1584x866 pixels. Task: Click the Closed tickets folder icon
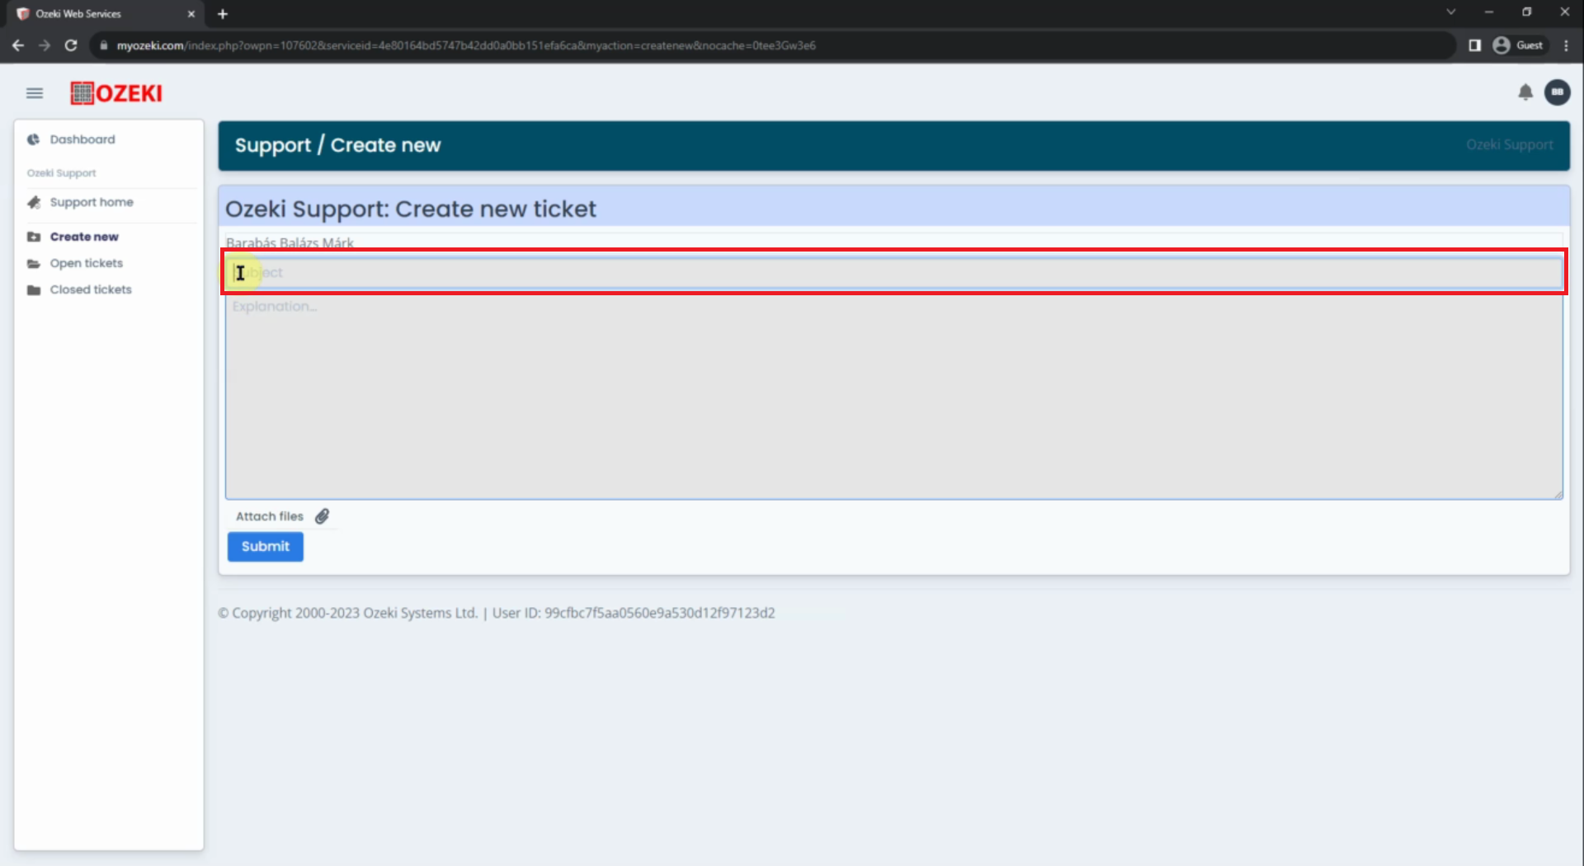click(x=34, y=289)
